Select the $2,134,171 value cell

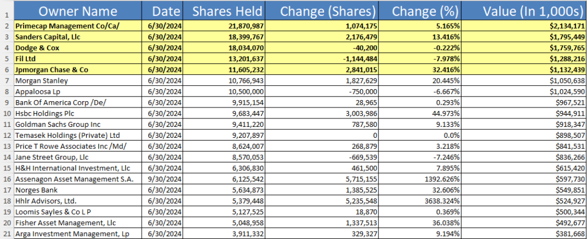(x=523, y=26)
